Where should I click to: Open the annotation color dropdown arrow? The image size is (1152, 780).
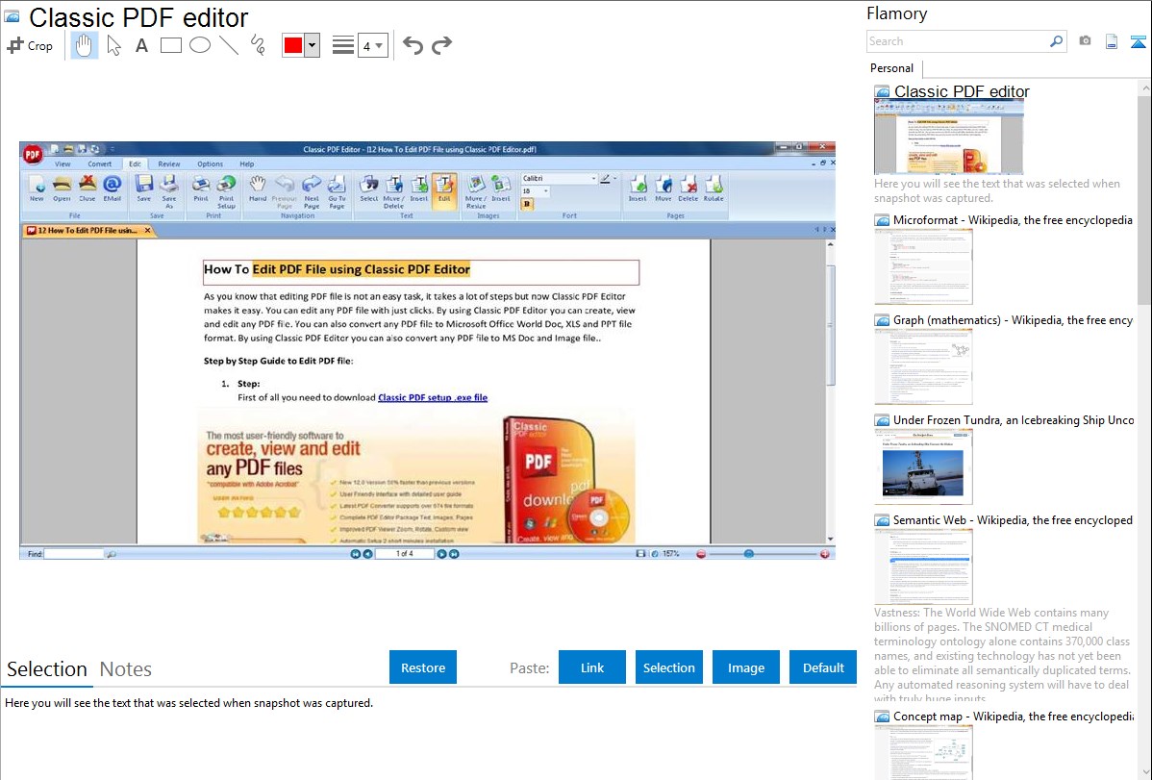pos(313,45)
